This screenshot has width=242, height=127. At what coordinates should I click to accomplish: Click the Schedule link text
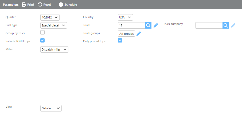[71, 5]
